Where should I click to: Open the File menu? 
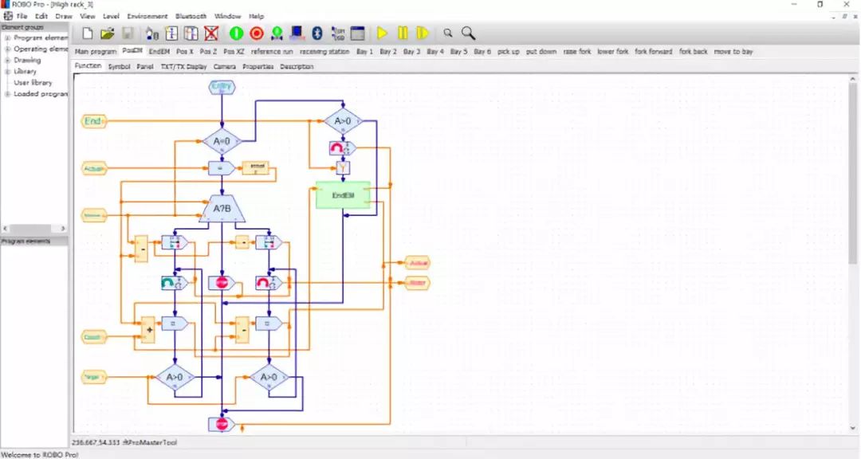click(22, 16)
